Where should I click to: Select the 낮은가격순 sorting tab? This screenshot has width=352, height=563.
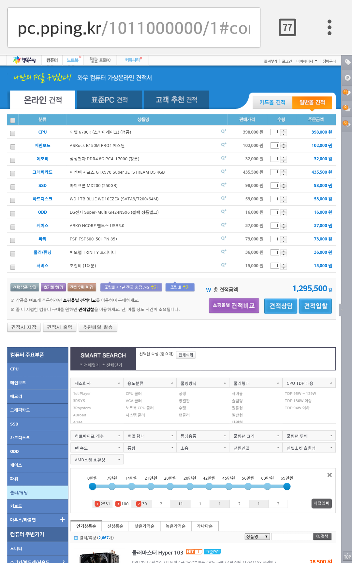coord(144,526)
